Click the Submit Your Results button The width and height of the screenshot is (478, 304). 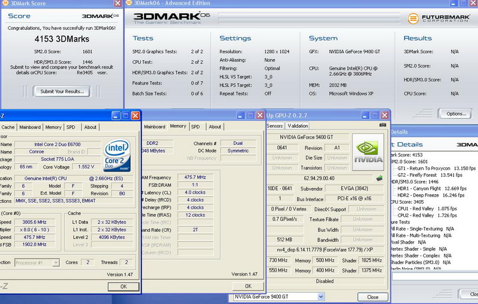point(62,91)
